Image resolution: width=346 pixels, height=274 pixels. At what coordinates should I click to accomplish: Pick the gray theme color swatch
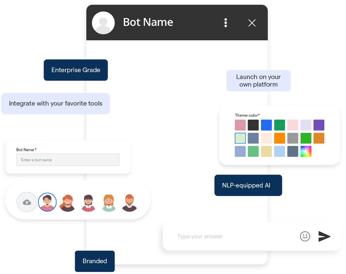[x=292, y=138]
